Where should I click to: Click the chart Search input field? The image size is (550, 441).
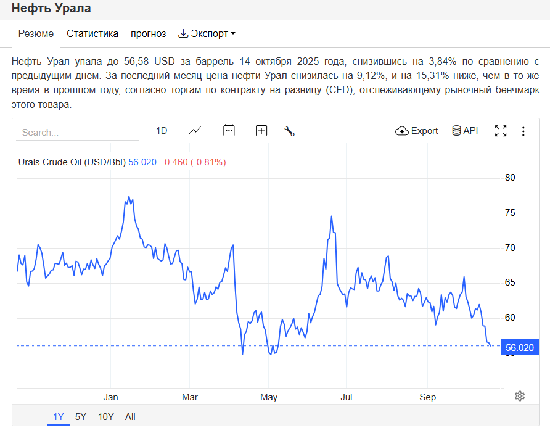click(68, 133)
